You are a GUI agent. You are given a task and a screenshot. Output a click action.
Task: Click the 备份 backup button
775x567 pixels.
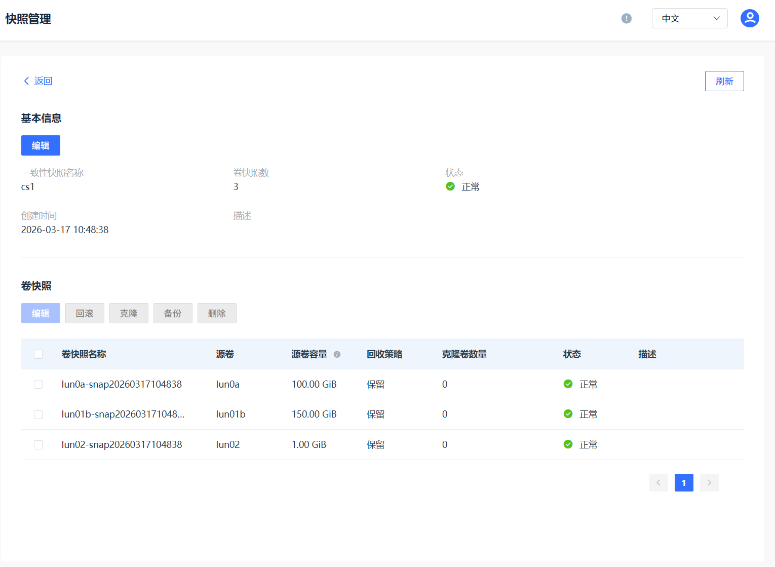(173, 313)
